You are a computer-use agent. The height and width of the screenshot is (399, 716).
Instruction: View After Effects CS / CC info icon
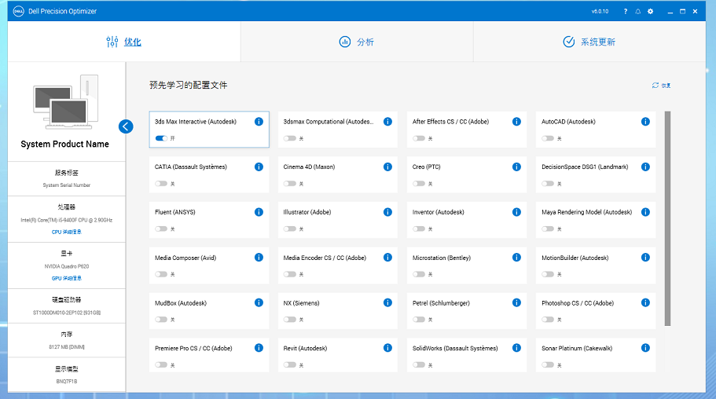click(x=516, y=122)
